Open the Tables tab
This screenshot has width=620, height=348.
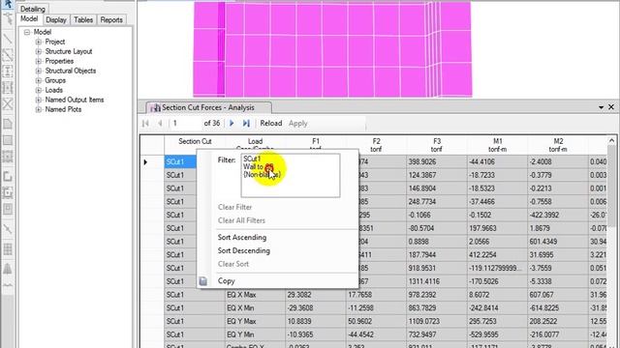click(83, 19)
